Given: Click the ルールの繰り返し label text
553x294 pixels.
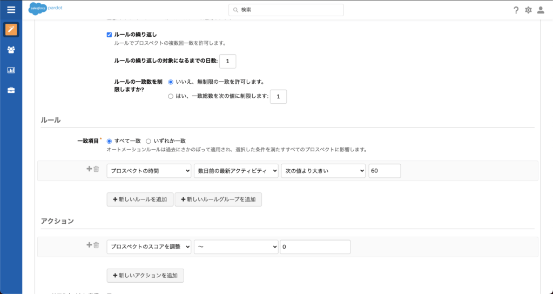Looking at the screenshot, I should pyautogui.click(x=136, y=35).
